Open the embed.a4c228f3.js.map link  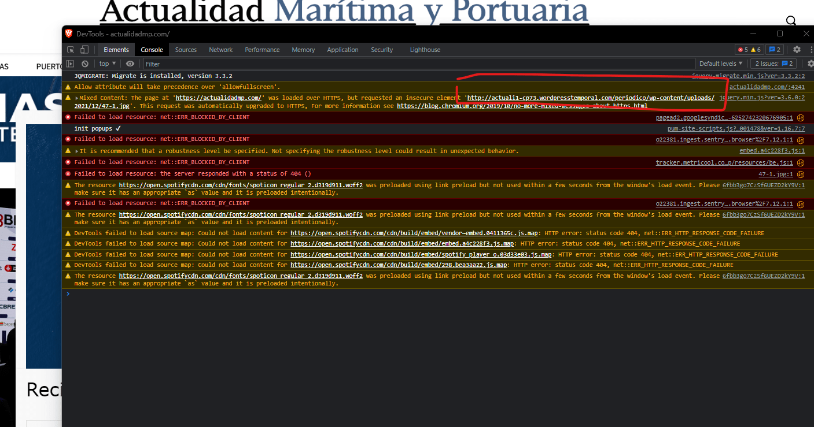402,244
